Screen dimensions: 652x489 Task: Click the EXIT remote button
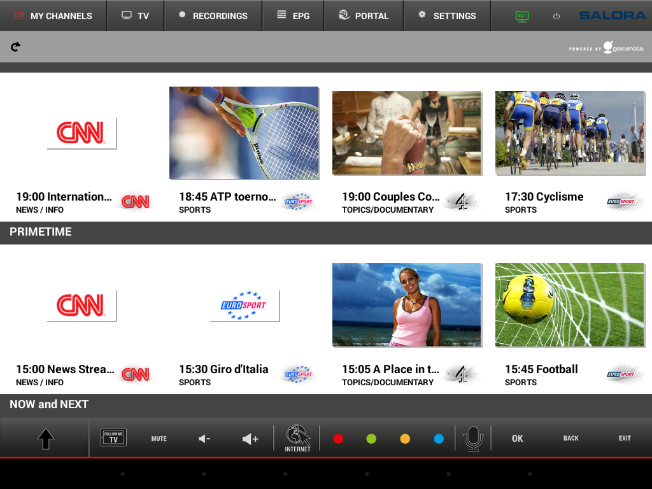coord(625,438)
